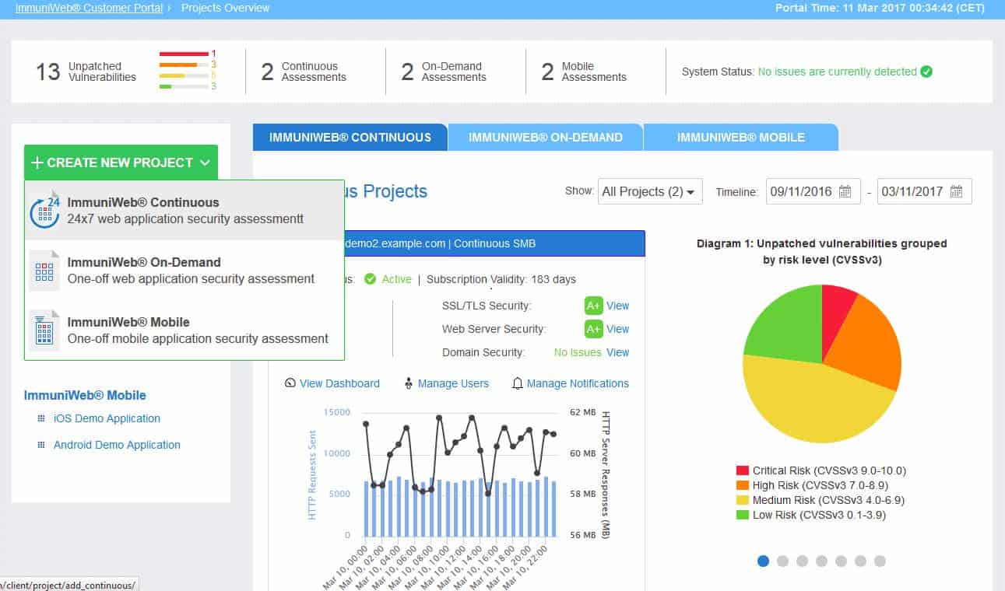This screenshot has width=1005, height=591.
Task: Expand the Create New Project chevron
Action: tap(205, 163)
